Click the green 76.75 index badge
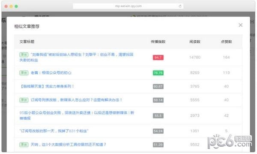Image resolution: width=257 pixels, height=154 pixels. (158, 73)
